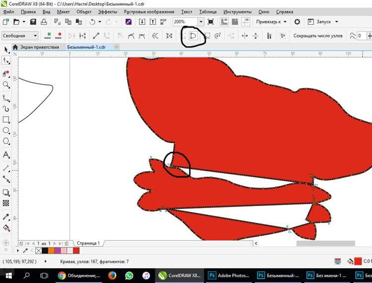Click the Open folder icon
This screenshot has width=372, height=283.
(x=16, y=22)
